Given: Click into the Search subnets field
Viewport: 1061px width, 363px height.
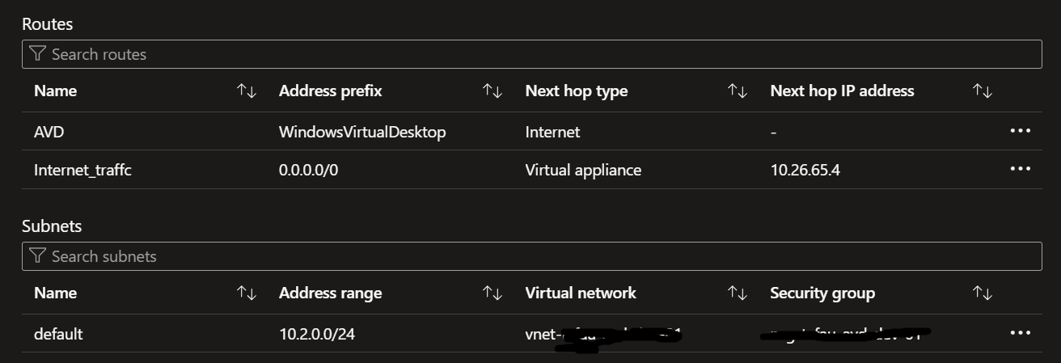Looking at the screenshot, I should pos(531,256).
